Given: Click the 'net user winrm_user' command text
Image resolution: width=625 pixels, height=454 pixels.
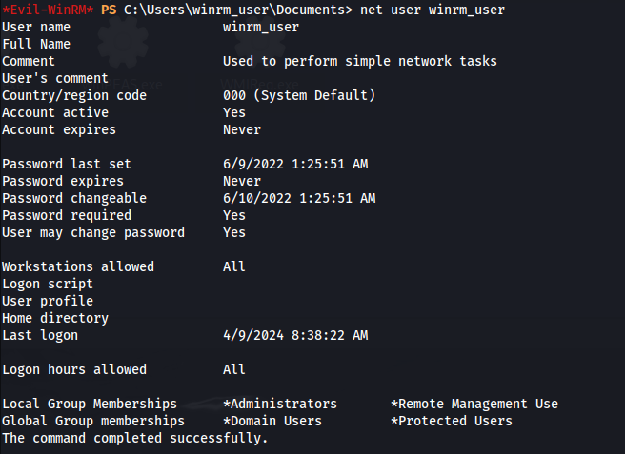Looking at the screenshot, I should pyautogui.click(x=433, y=10).
